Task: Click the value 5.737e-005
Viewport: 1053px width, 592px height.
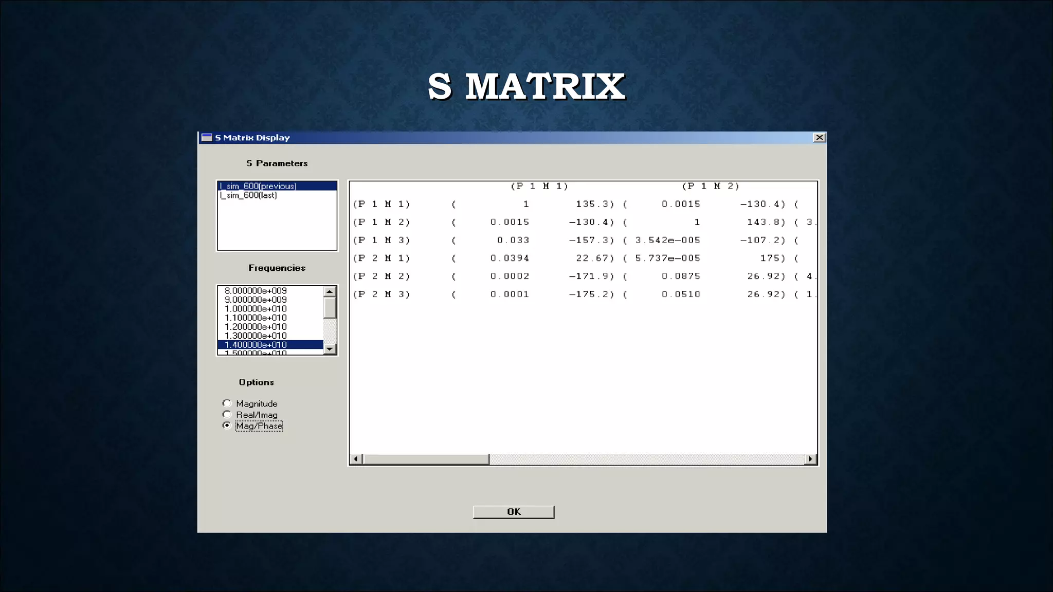Action: coord(667,258)
